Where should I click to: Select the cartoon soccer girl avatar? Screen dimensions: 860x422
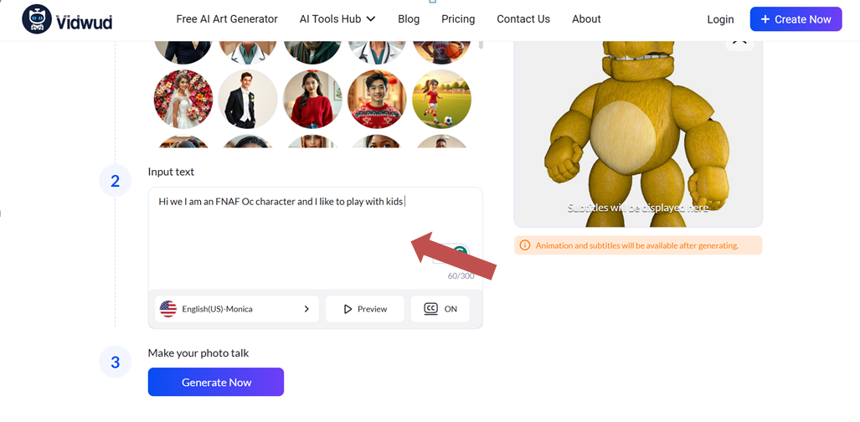(x=441, y=100)
